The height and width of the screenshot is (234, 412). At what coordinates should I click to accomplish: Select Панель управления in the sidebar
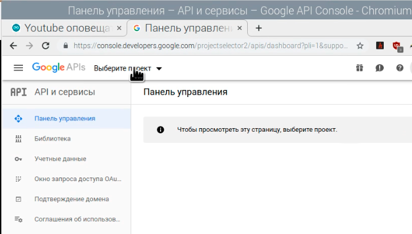click(66, 119)
